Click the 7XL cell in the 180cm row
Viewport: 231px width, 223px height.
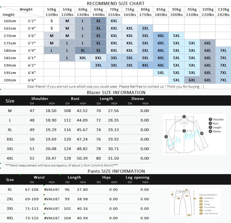coord(223,50)
